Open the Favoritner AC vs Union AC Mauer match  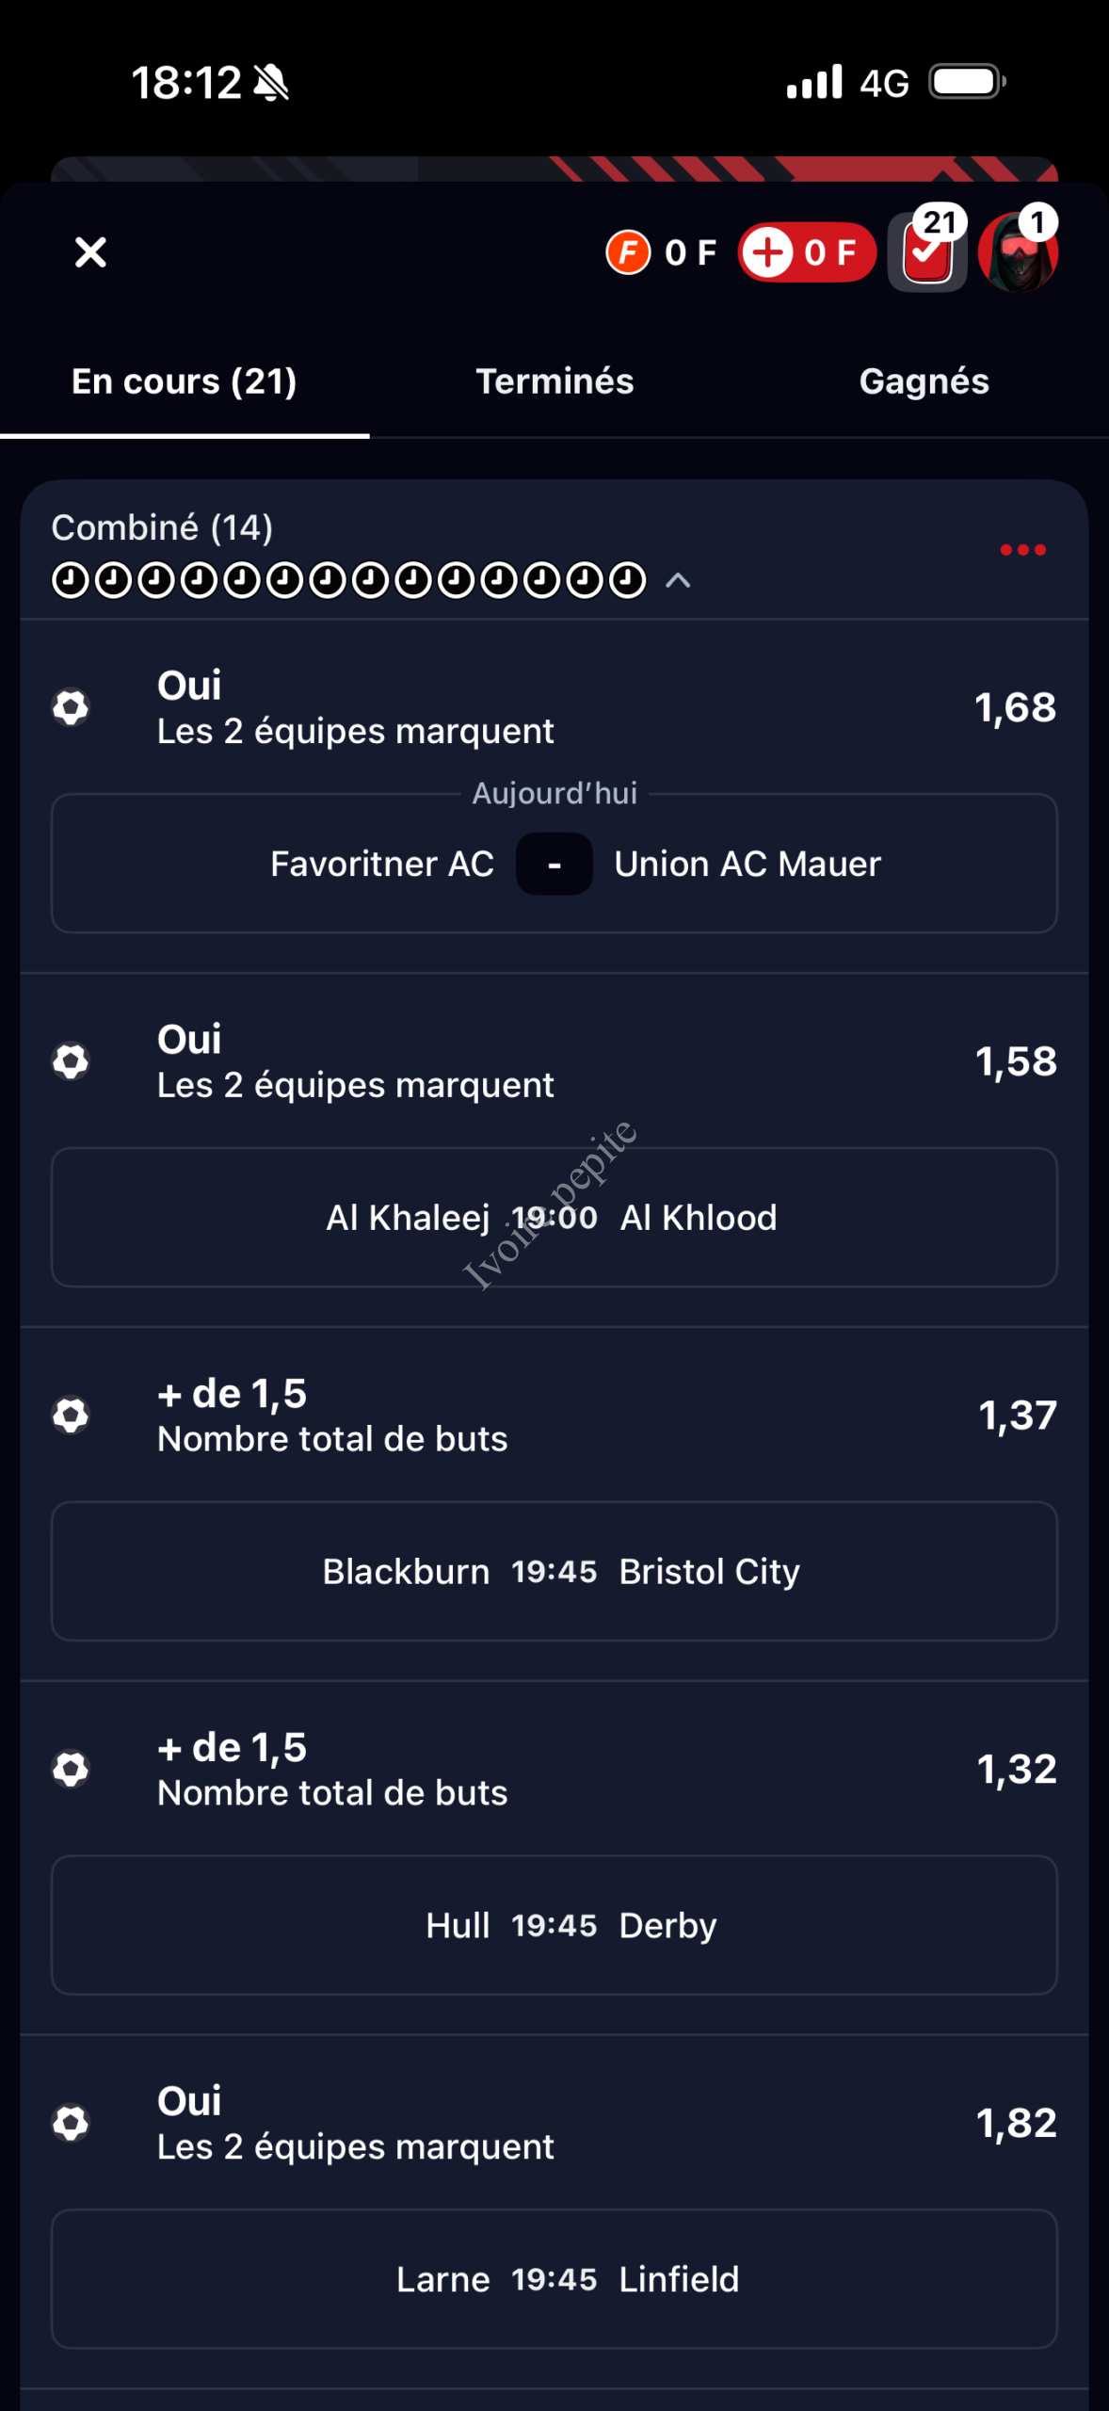(x=554, y=864)
